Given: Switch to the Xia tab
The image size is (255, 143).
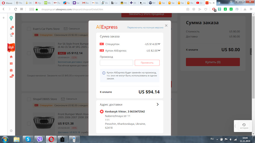Looking at the screenshot, I should point(190,3).
